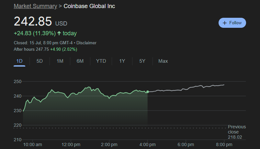The height and width of the screenshot is (149, 260).
Task: Select the 5Y chart range
Action: tap(142, 61)
